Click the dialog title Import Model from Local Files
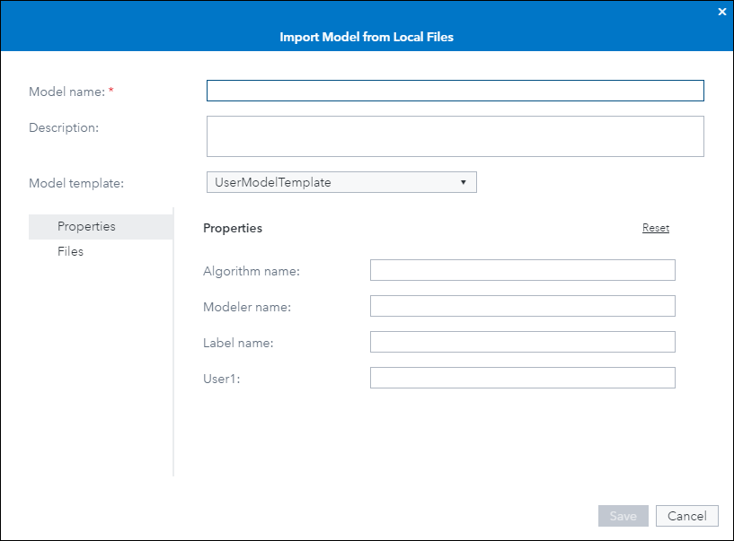The width and height of the screenshot is (734, 541). [x=367, y=38]
